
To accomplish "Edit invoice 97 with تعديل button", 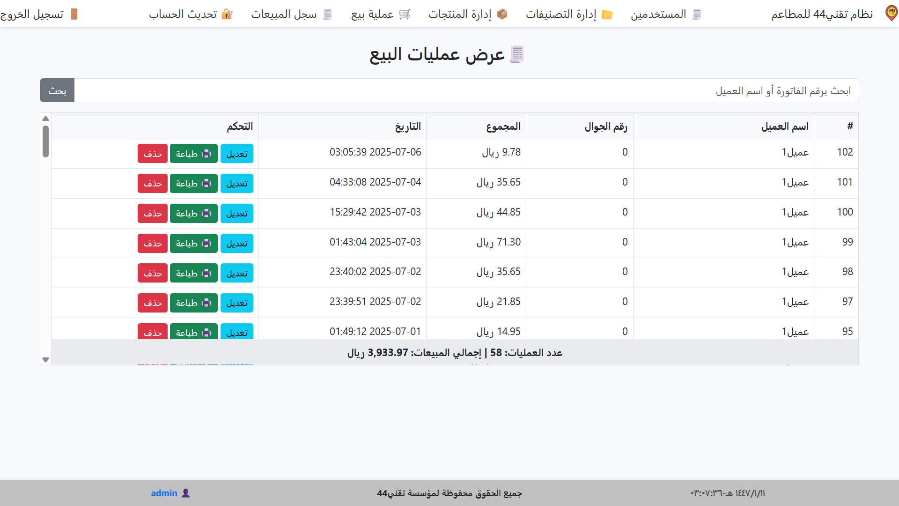I will 237,303.
